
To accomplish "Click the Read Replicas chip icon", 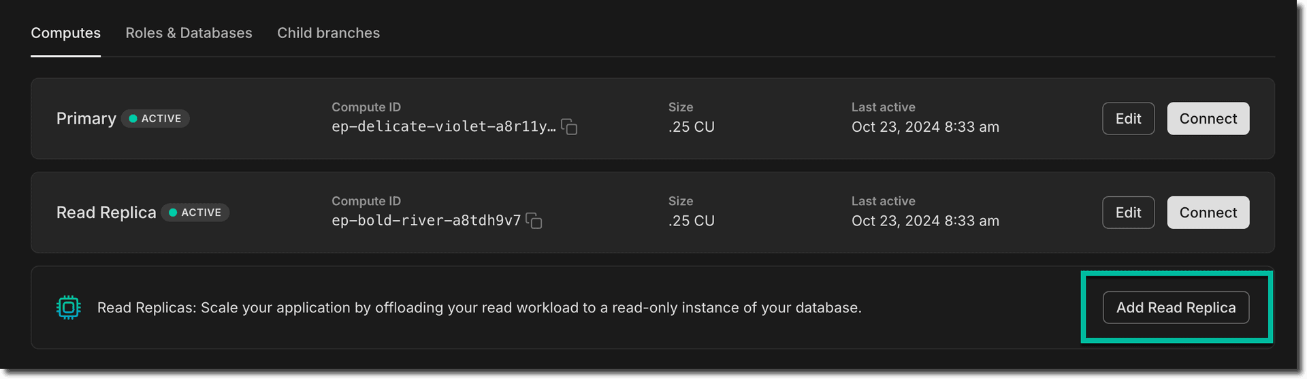I will (68, 308).
